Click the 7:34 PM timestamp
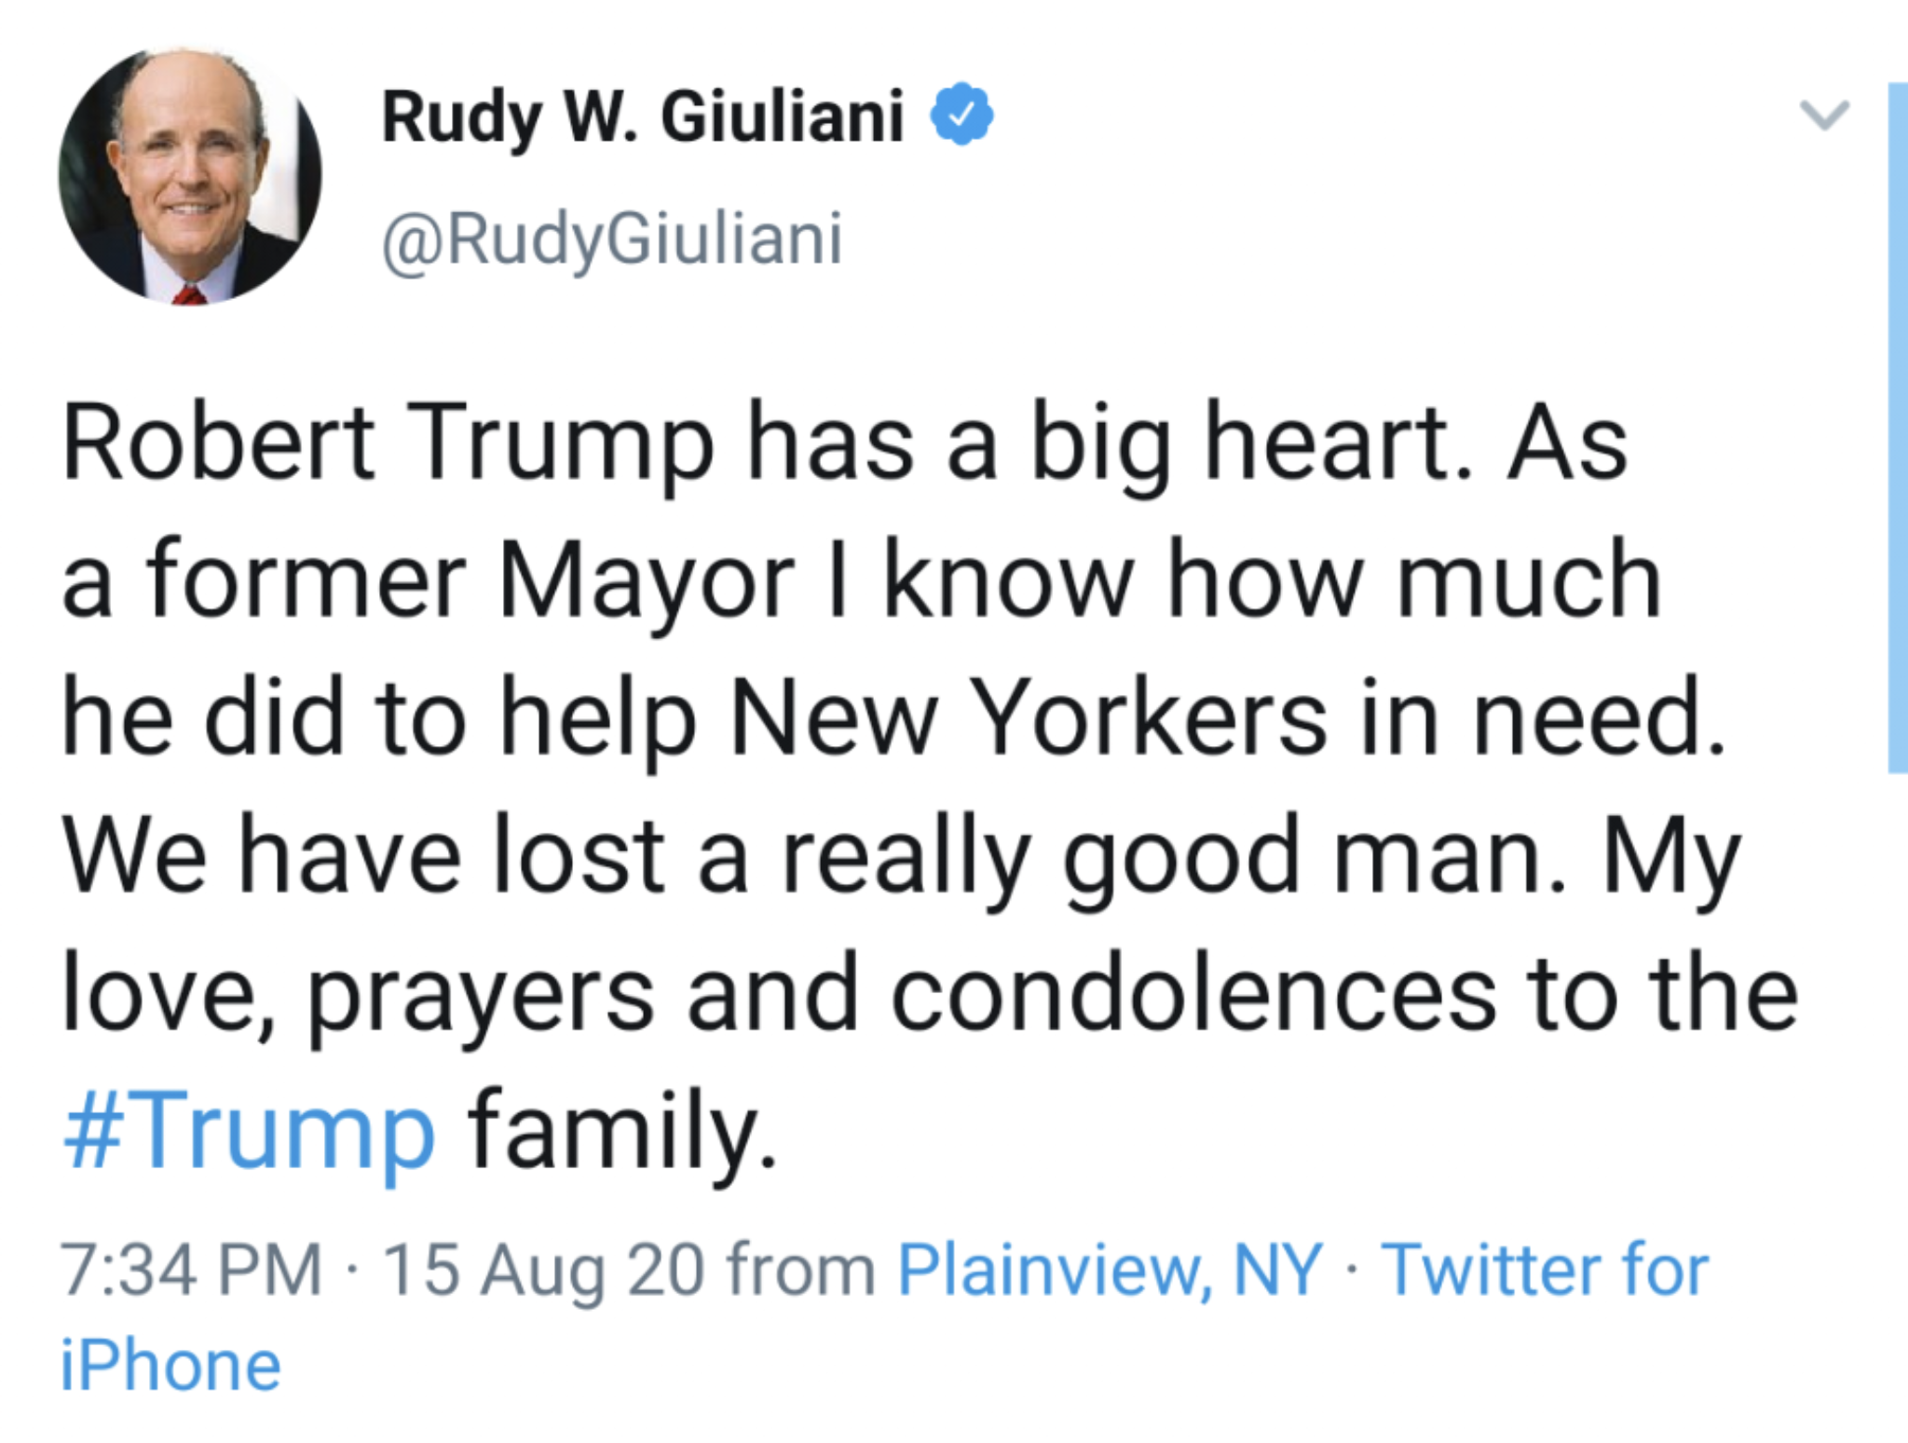The image size is (1908, 1443). point(192,1269)
